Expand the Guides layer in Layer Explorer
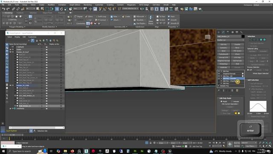This screenshot has width=273, height=154. point(10,50)
